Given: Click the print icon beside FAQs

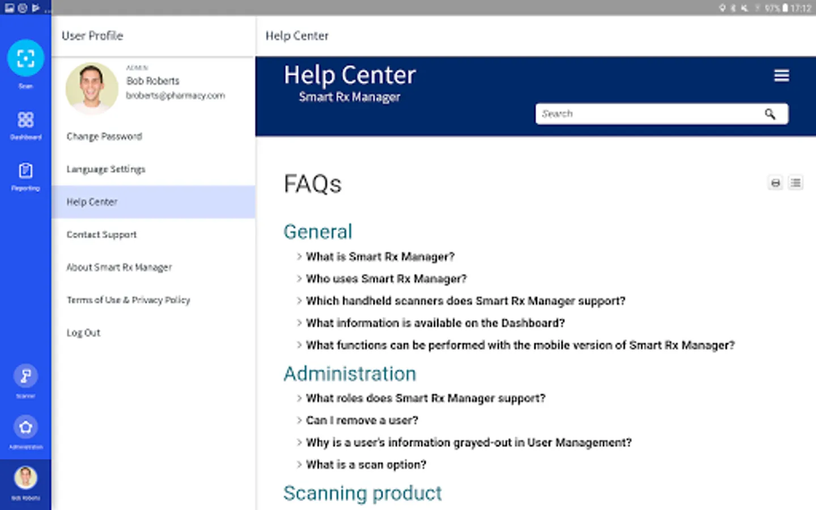Looking at the screenshot, I should point(775,183).
